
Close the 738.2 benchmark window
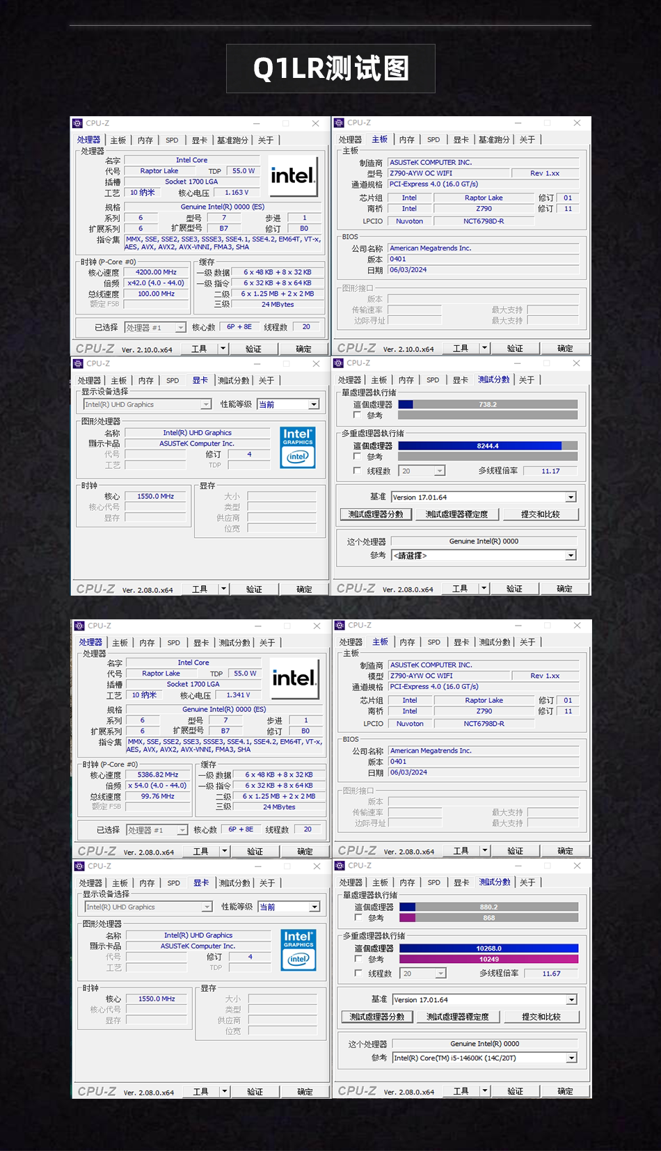(576, 363)
